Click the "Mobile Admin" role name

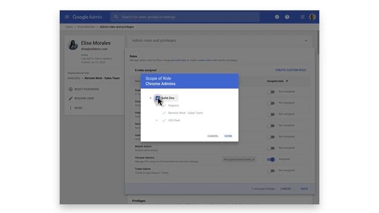coord(143,146)
